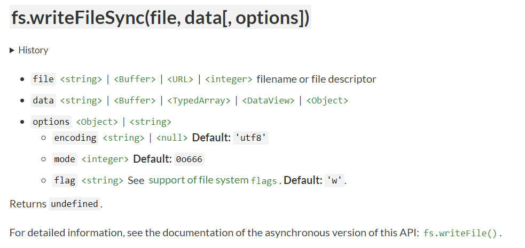
Task: Open the TypedArray type link
Action: (x=199, y=100)
